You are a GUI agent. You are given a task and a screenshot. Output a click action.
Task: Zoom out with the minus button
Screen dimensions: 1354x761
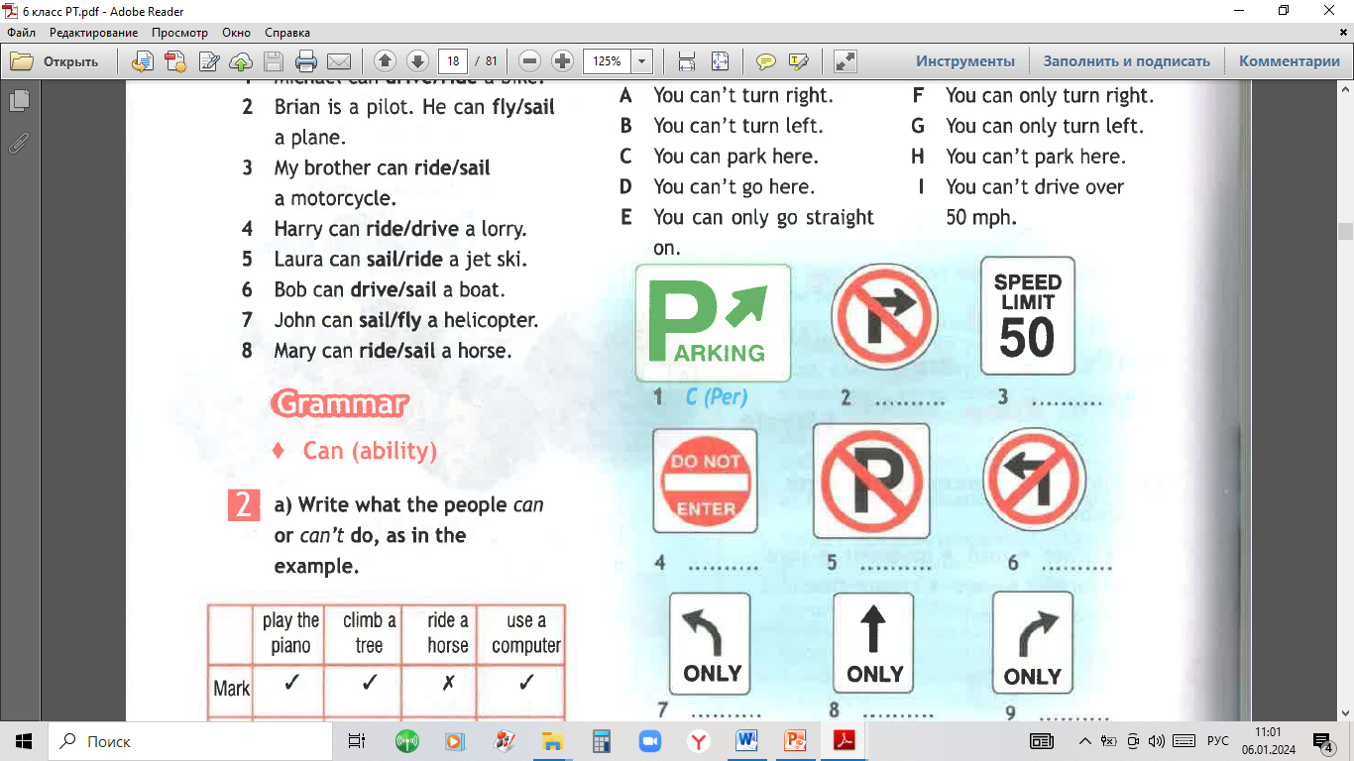[x=529, y=61]
